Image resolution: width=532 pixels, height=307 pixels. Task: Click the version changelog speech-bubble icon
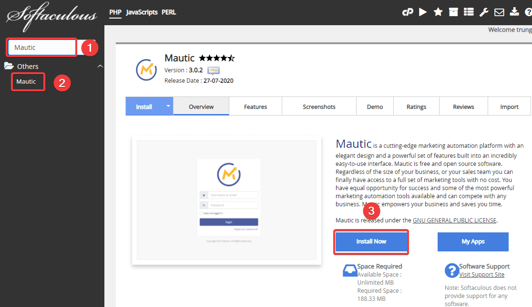(x=214, y=70)
